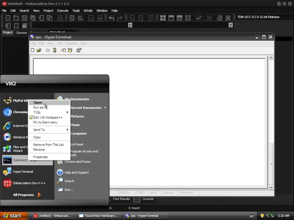Click the Goto Bookmark icon in Dev-C++
The height and width of the screenshot is (220, 294).
(x=24, y=26)
